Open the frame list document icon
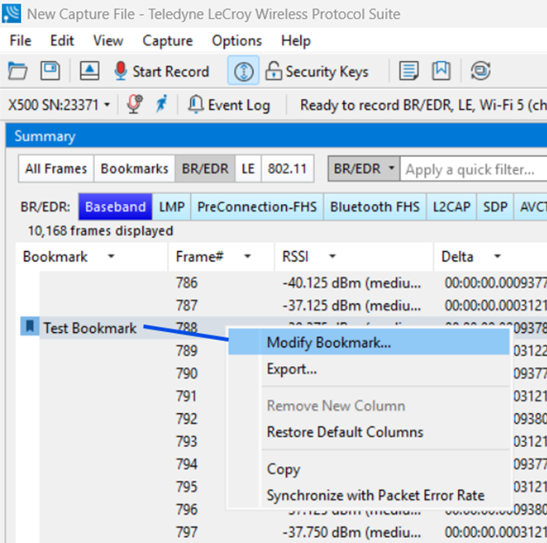Image resolution: width=547 pixels, height=543 pixels. tap(408, 71)
